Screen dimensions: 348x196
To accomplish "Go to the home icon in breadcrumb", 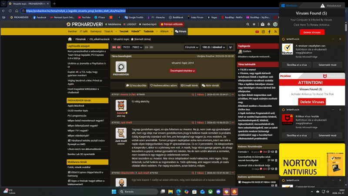I will 70,39.
